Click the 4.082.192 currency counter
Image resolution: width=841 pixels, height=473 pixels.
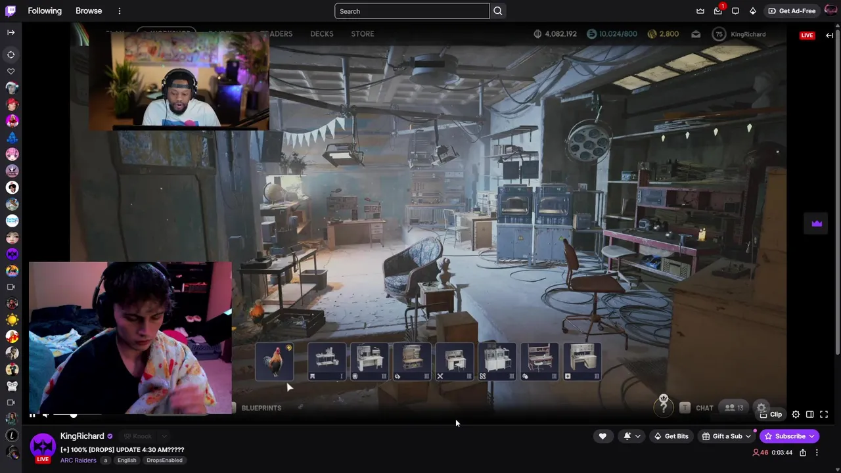(555, 34)
